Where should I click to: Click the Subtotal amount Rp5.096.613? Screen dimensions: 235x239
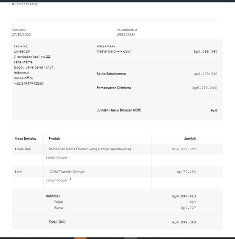pyautogui.click(x=184, y=196)
